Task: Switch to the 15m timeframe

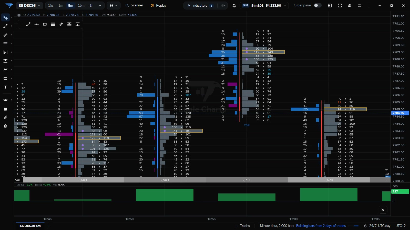Action: coord(81,5)
